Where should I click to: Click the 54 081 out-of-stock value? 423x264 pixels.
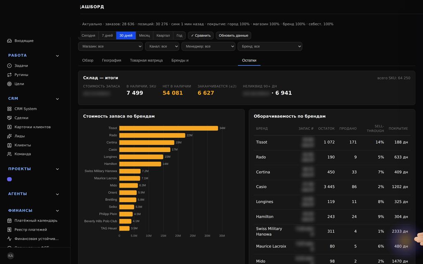coord(173,93)
